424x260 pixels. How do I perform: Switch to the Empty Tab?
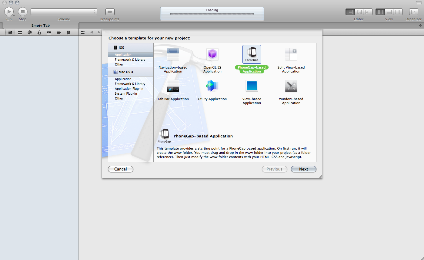point(40,25)
